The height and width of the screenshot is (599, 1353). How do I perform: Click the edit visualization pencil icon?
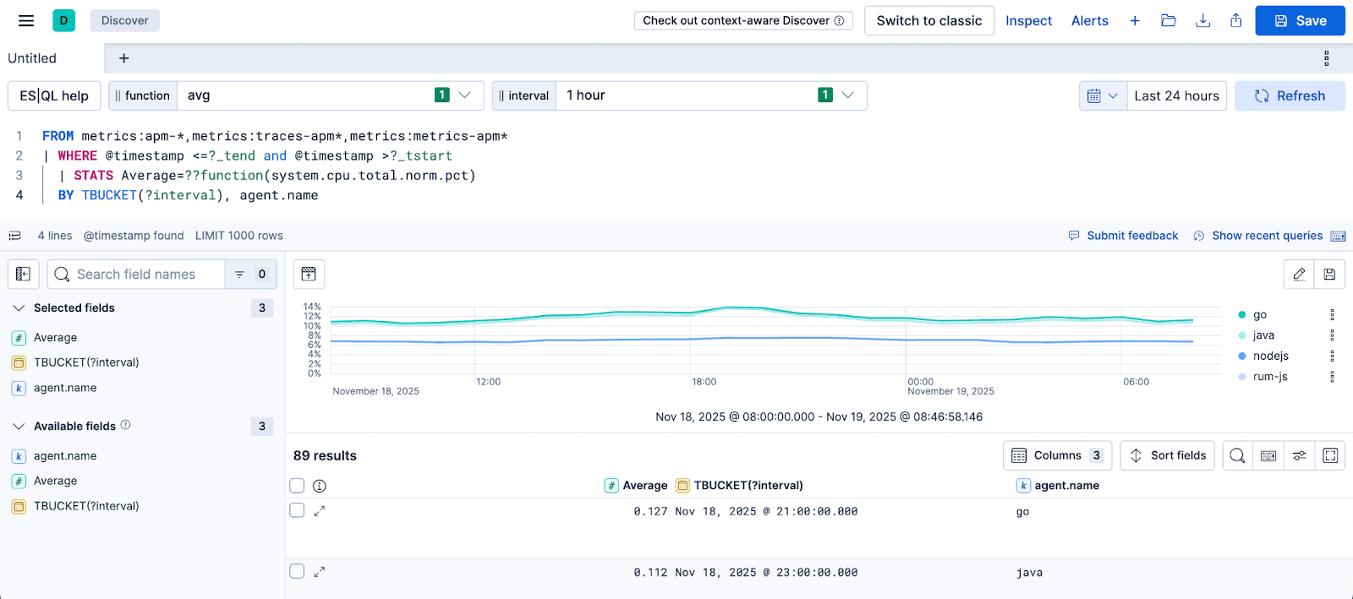(1299, 274)
